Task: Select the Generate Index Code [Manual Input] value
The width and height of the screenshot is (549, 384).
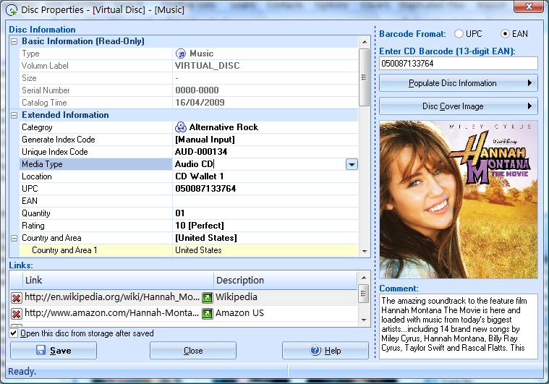Action: (205, 140)
